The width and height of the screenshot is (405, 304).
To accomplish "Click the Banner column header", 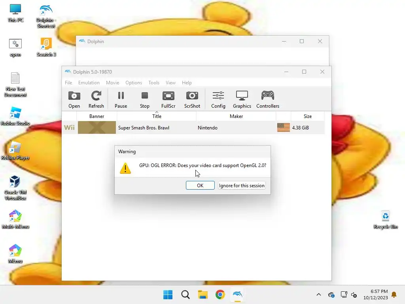I will tap(97, 116).
